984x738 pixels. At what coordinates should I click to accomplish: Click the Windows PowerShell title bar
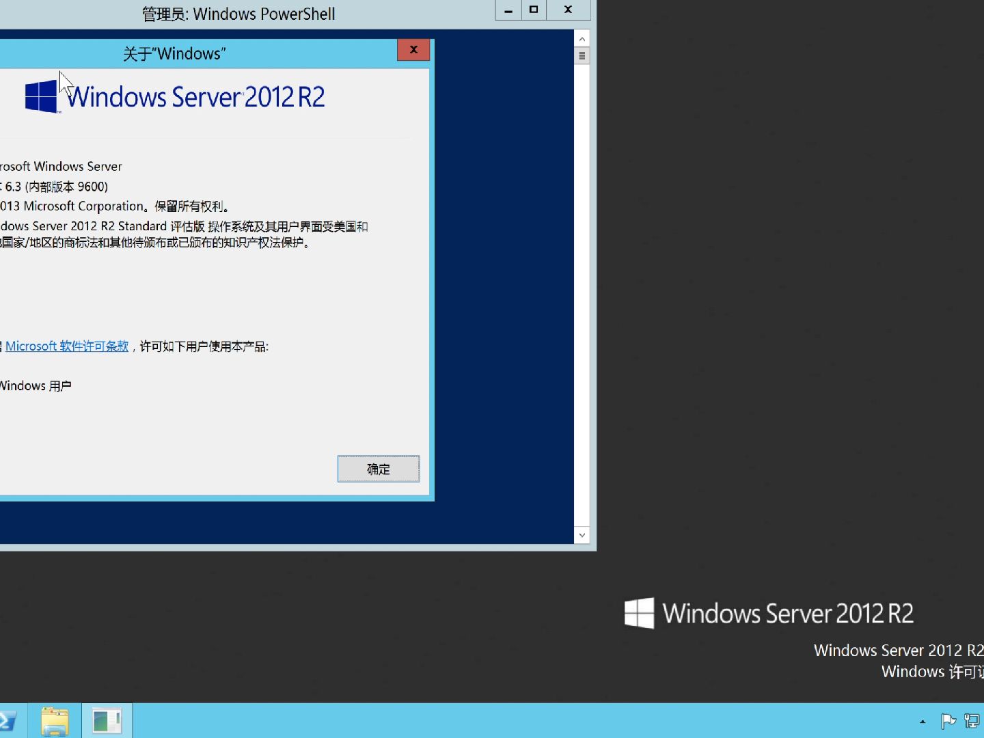pyautogui.click(x=238, y=14)
